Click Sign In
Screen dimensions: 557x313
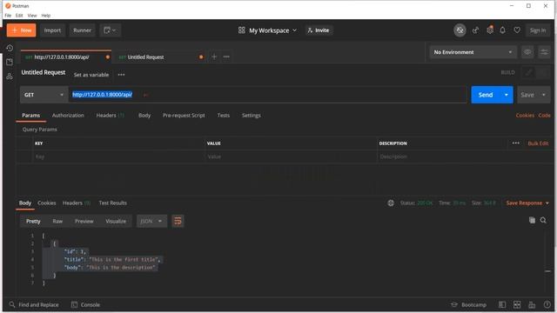[538, 30]
